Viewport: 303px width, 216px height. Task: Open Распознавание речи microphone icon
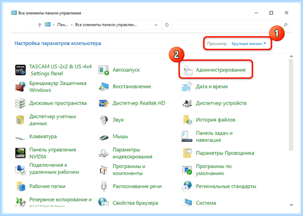pos(104,186)
